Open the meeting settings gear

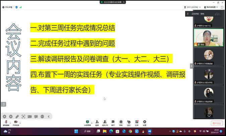point(145,122)
